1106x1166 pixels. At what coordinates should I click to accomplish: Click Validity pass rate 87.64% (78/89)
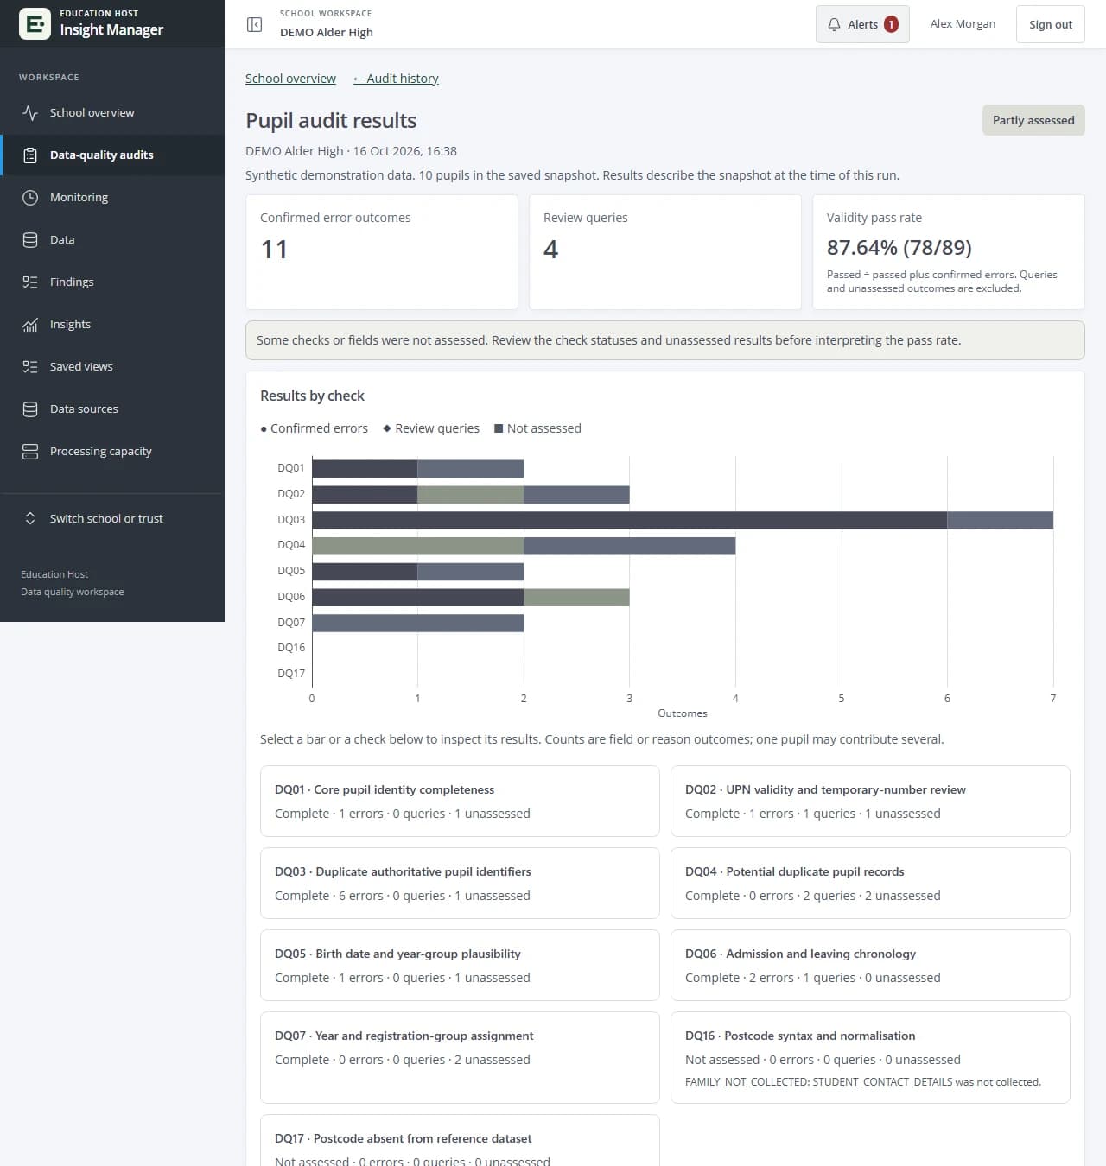tap(899, 248)
